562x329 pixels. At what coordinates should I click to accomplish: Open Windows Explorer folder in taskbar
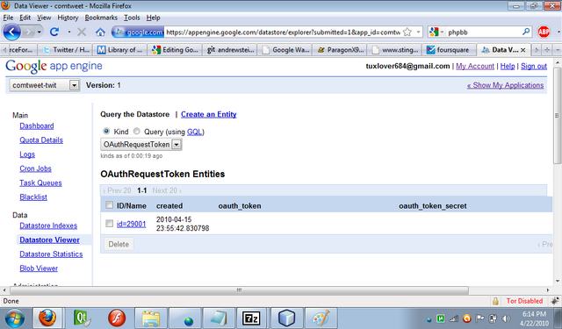click(x=150, y=318)
